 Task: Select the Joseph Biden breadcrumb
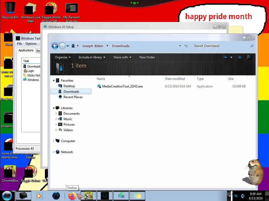pos(92,46)
